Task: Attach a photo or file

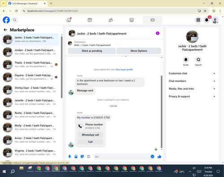Action: click(x=76, y=156)
